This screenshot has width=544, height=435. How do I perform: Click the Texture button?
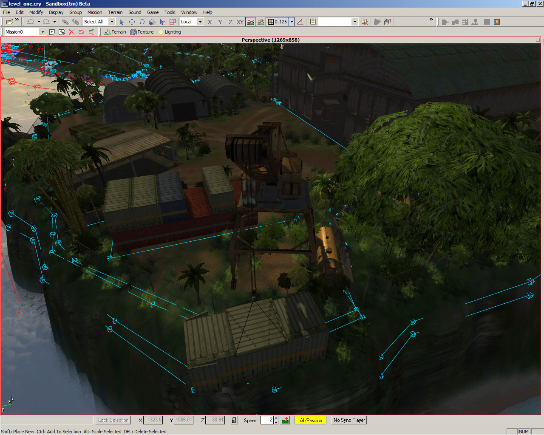click(142, 32)
